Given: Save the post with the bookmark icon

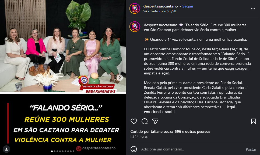Looking at the screenshot, I should [x=253, y=121].
